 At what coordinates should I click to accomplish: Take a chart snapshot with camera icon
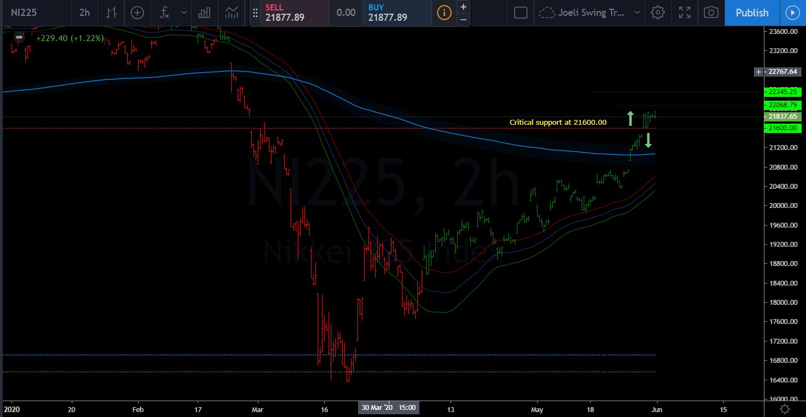tap(711, 12)
